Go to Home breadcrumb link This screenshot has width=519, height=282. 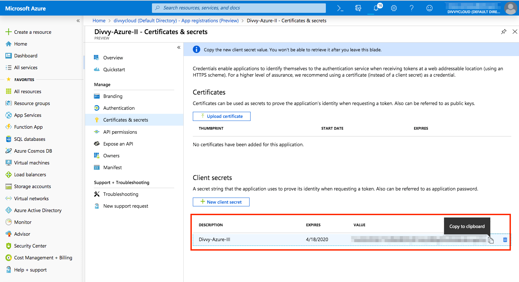(x=99, y=21)
